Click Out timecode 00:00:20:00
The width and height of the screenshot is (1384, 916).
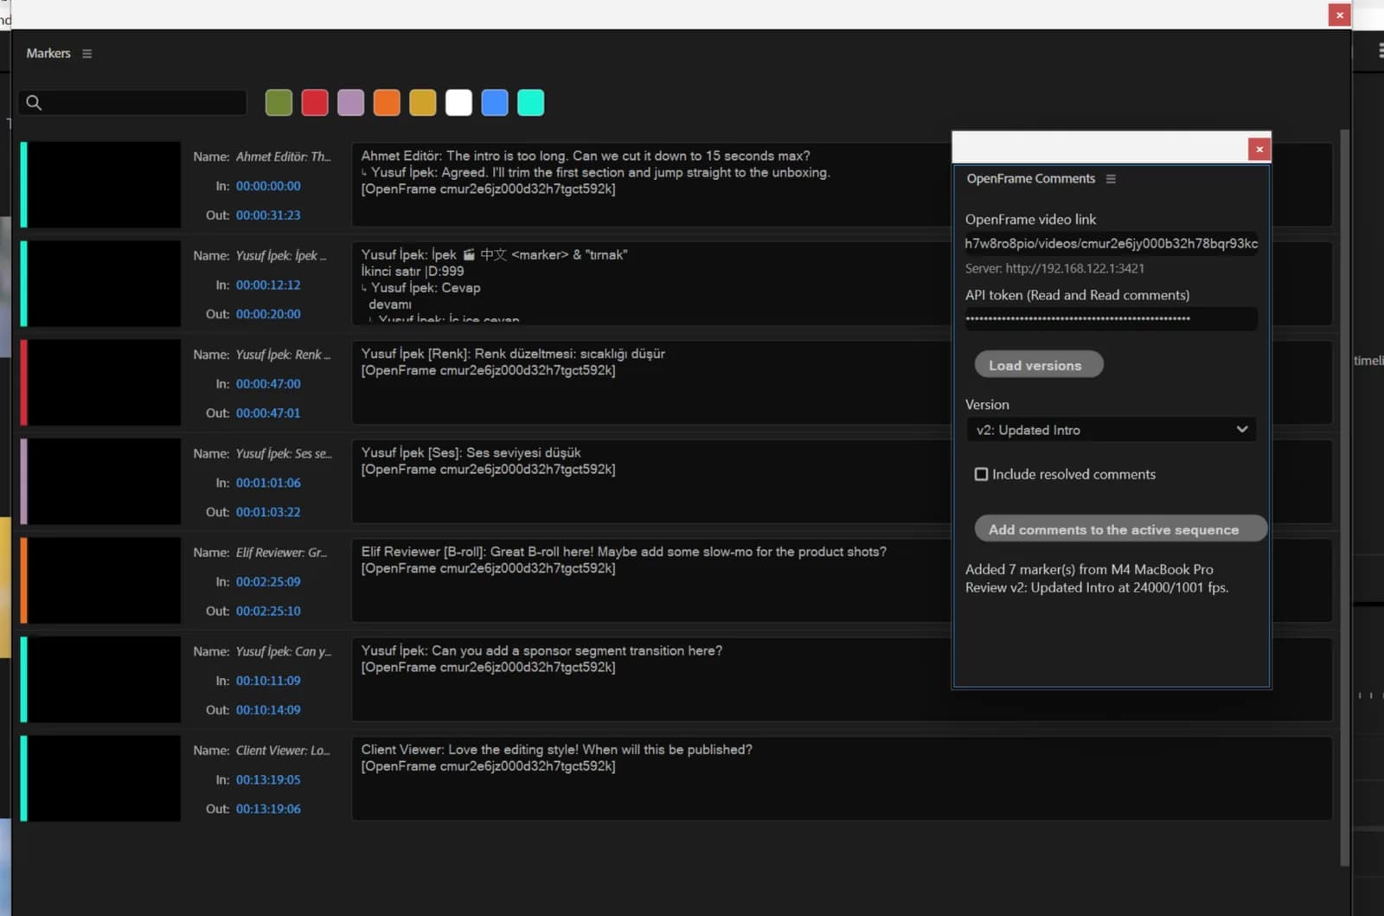268,314
